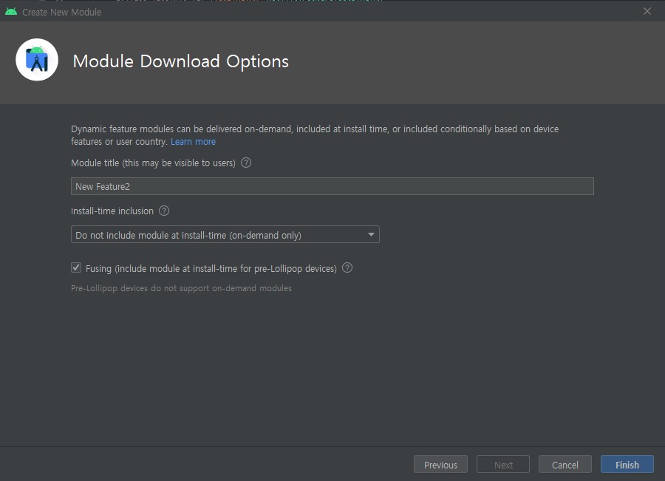Cancel the module creation
The image size is (665, 481).
[x=565, y=465]
